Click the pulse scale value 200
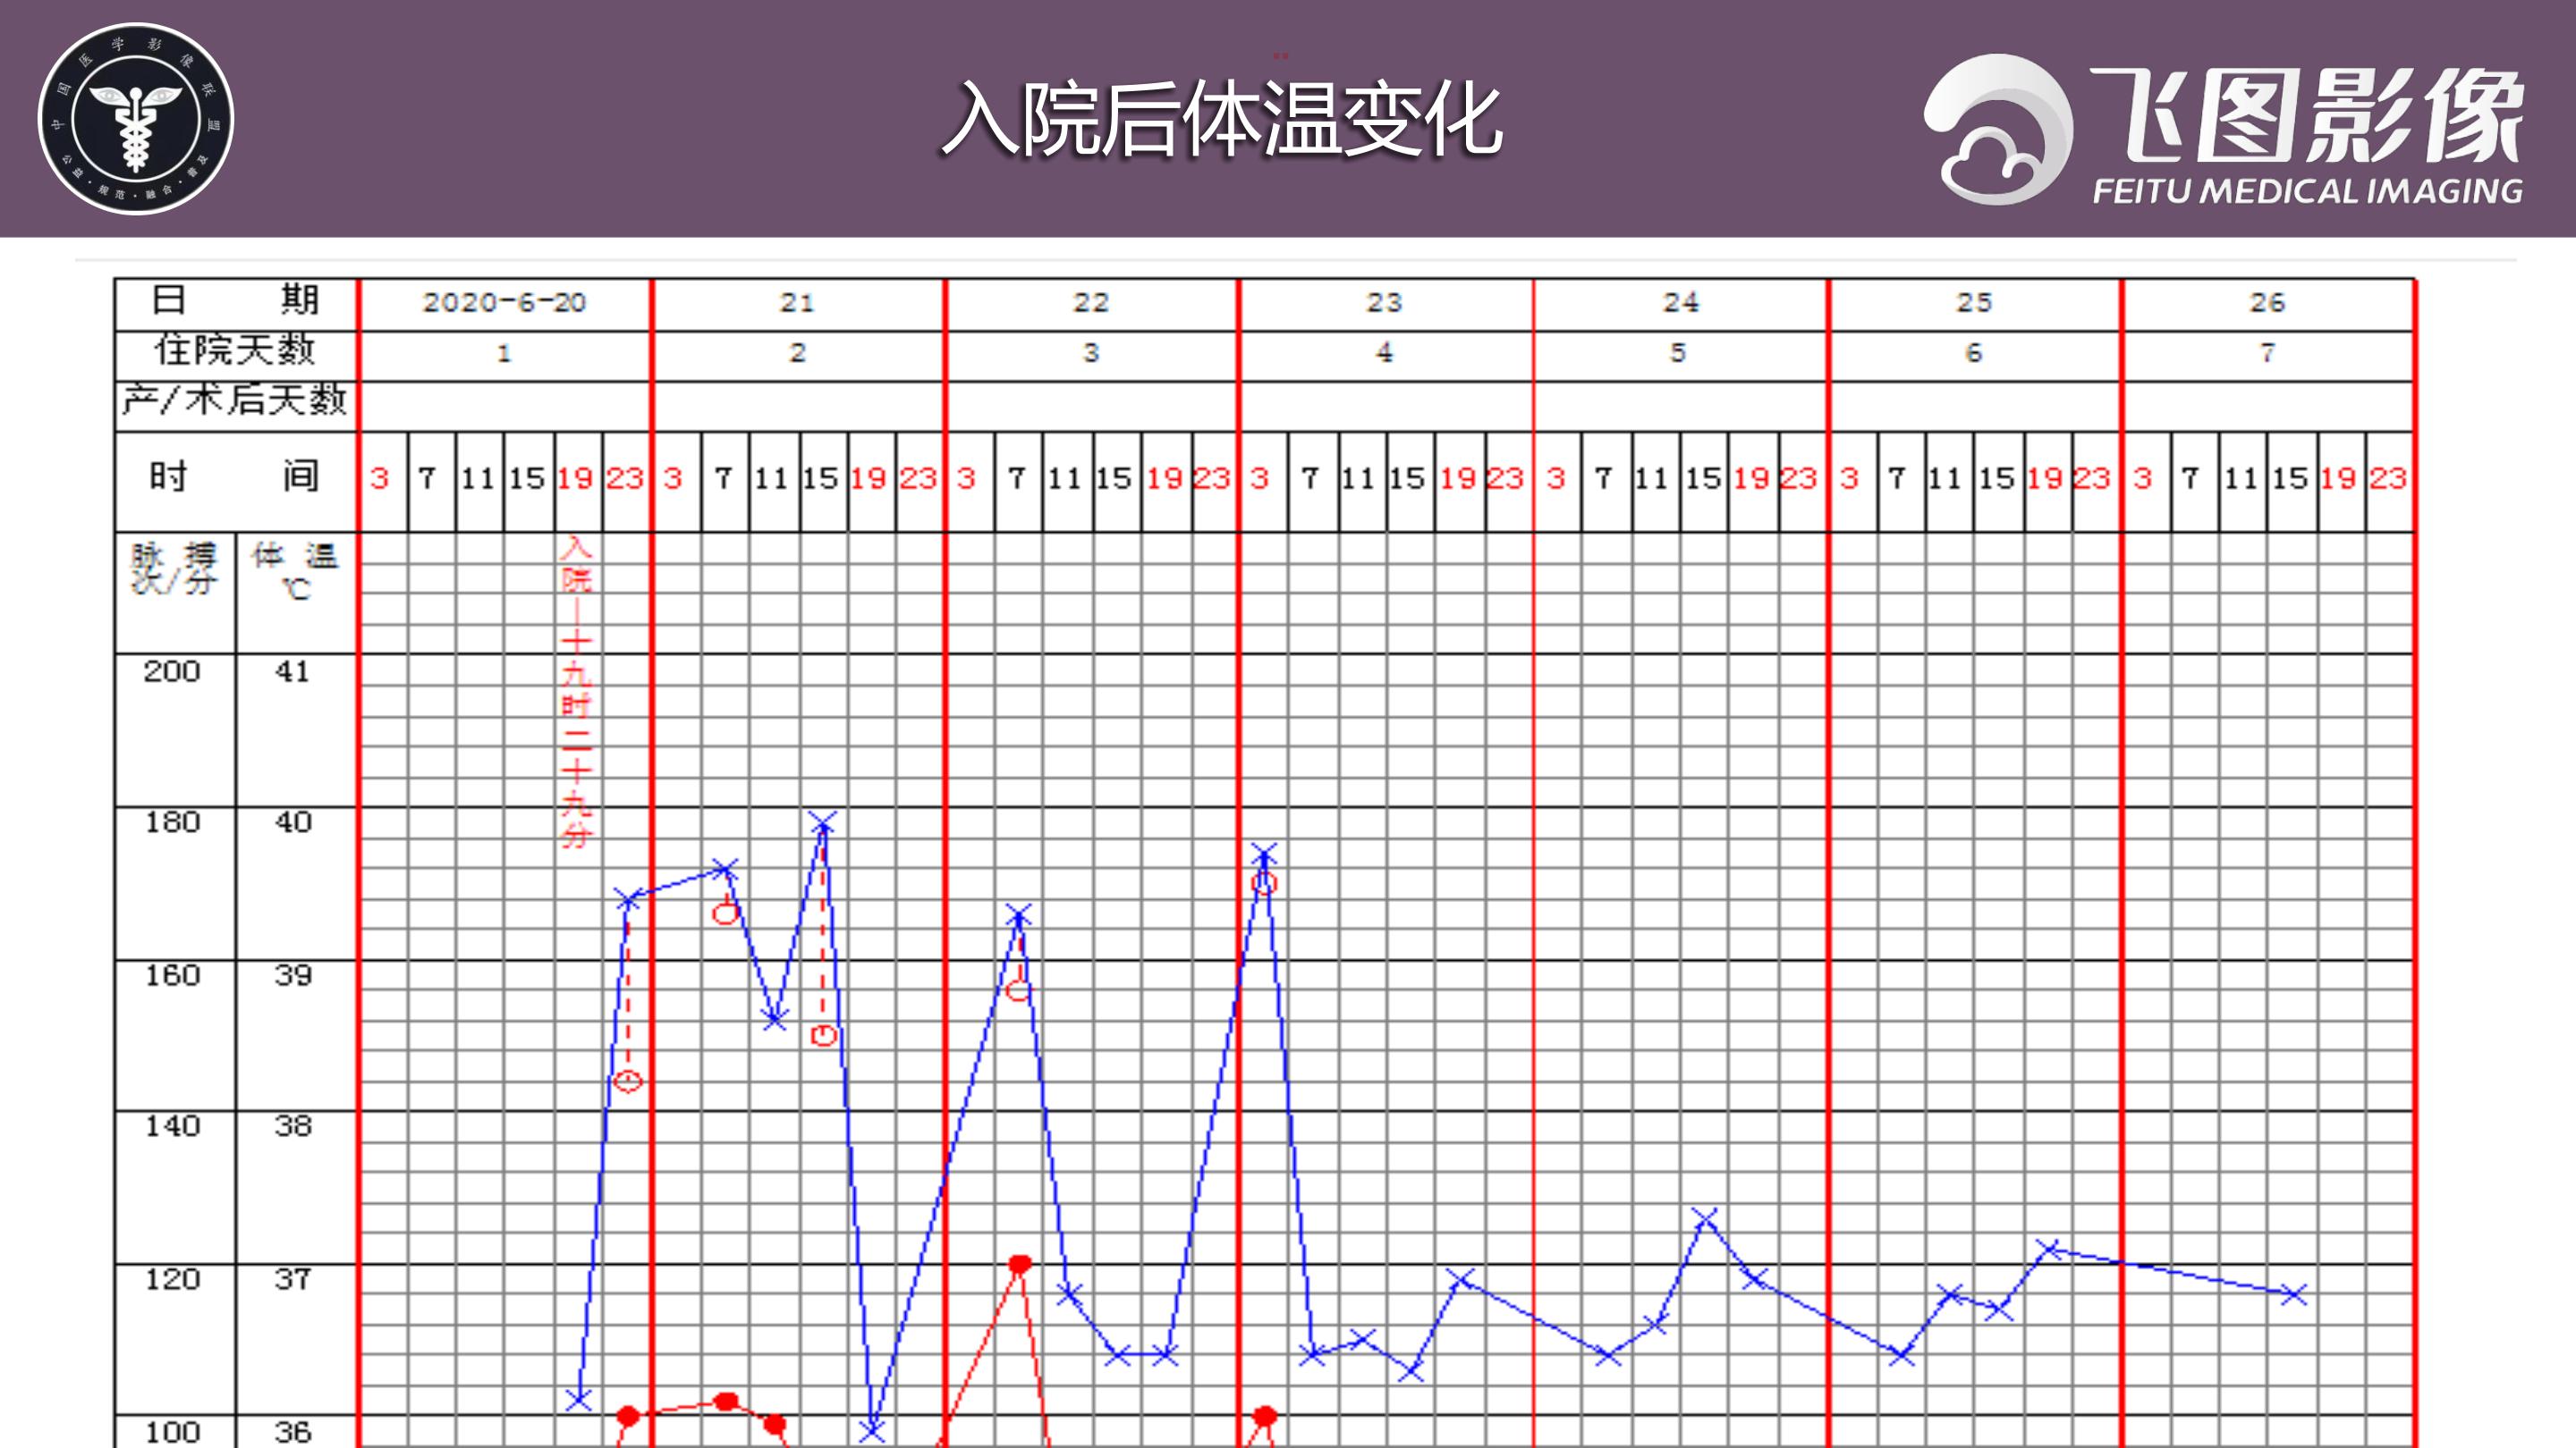 click(x=172, y=671)
